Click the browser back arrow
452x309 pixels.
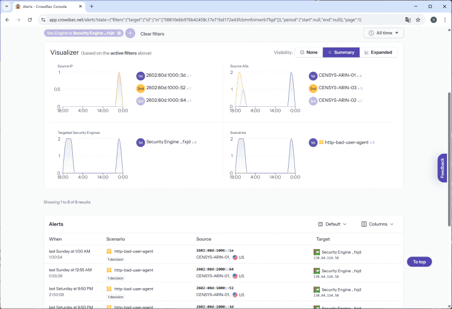[7, 20]
